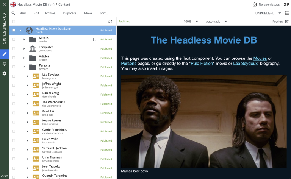Close Content Studio with the X icon
The width and height of the screenshot is (291, 179).
click(x=4, y=4)
